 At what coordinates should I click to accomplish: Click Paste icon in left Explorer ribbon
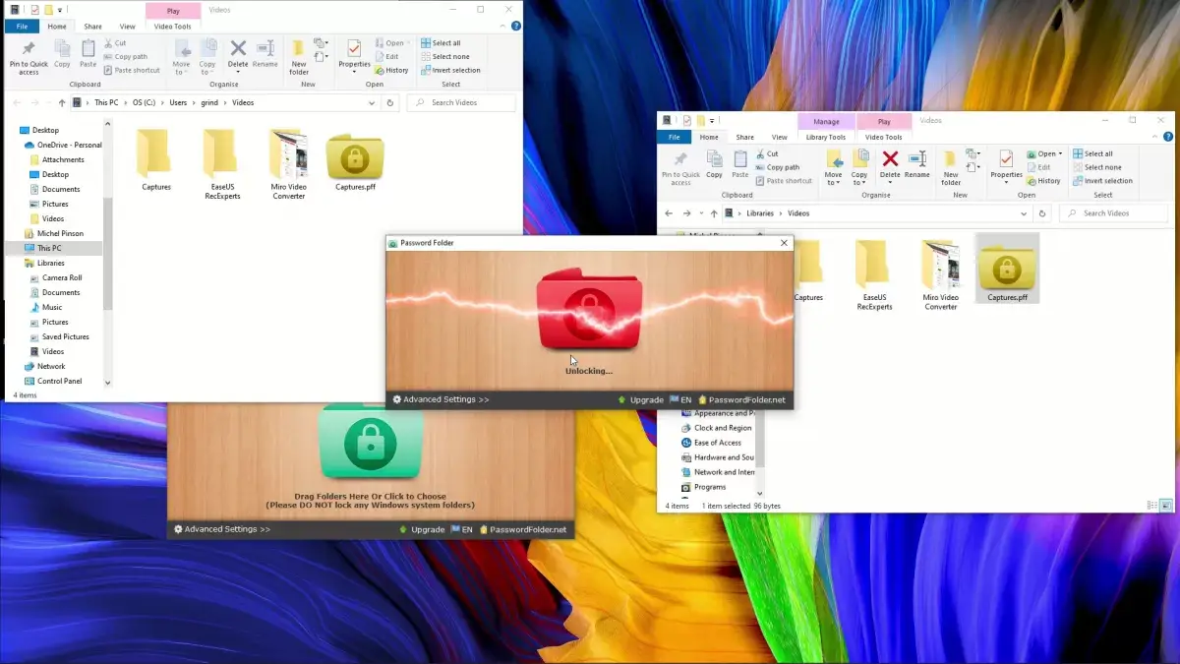coord(88,53)
